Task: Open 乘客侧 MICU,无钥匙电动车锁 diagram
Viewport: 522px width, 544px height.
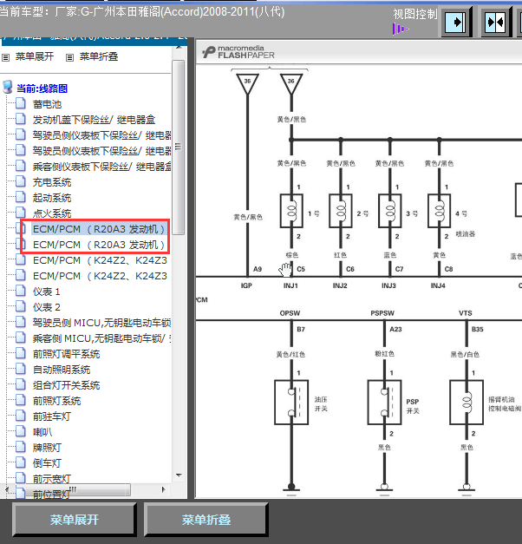Action: point(102,338)
